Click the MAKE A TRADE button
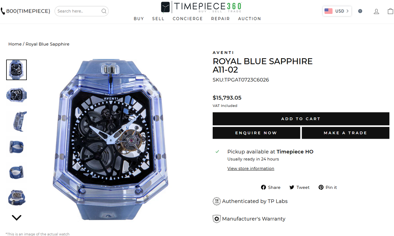 point(345,133)
